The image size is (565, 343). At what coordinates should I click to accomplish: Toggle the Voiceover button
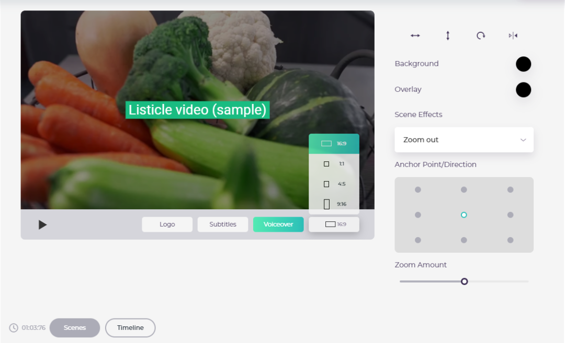(x=278, y=224)
